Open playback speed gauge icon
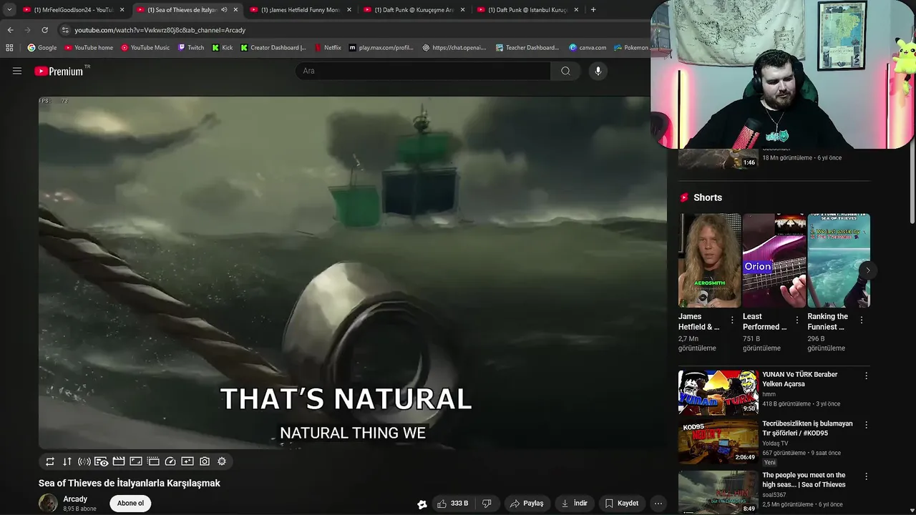 (x=170, y=461)
